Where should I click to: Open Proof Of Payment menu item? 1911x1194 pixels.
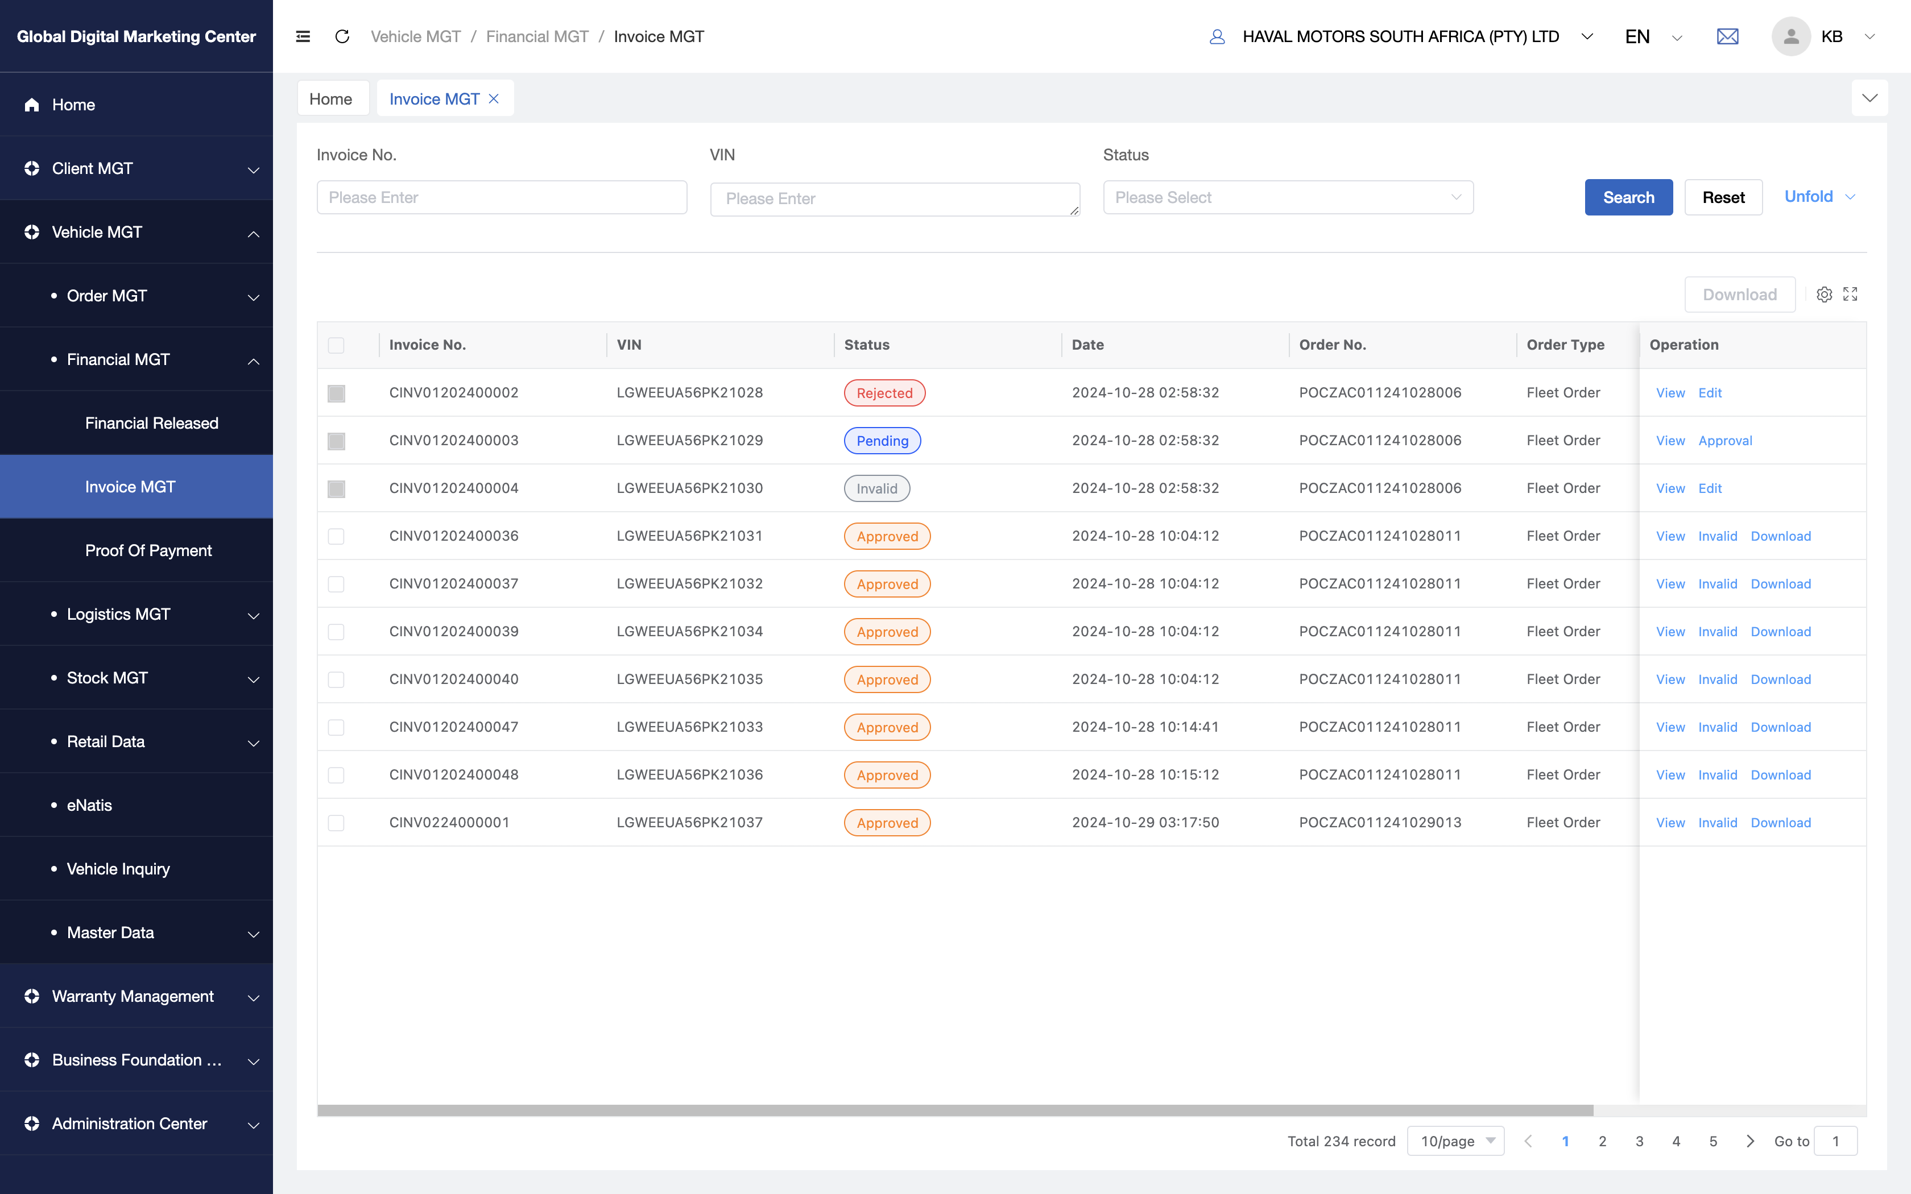[x=136, y=550]
